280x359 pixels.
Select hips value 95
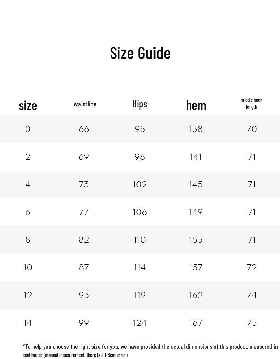140,129
